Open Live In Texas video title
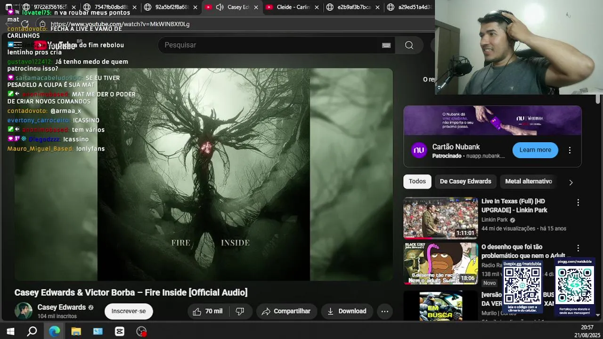 tap(514, 206)
